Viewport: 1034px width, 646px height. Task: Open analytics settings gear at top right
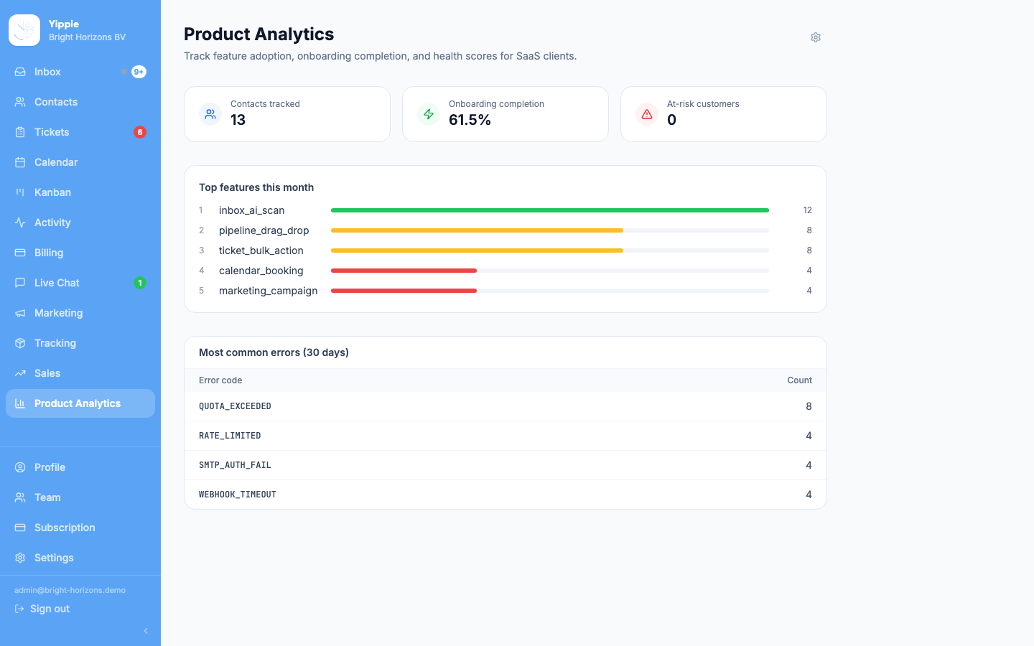816,37
